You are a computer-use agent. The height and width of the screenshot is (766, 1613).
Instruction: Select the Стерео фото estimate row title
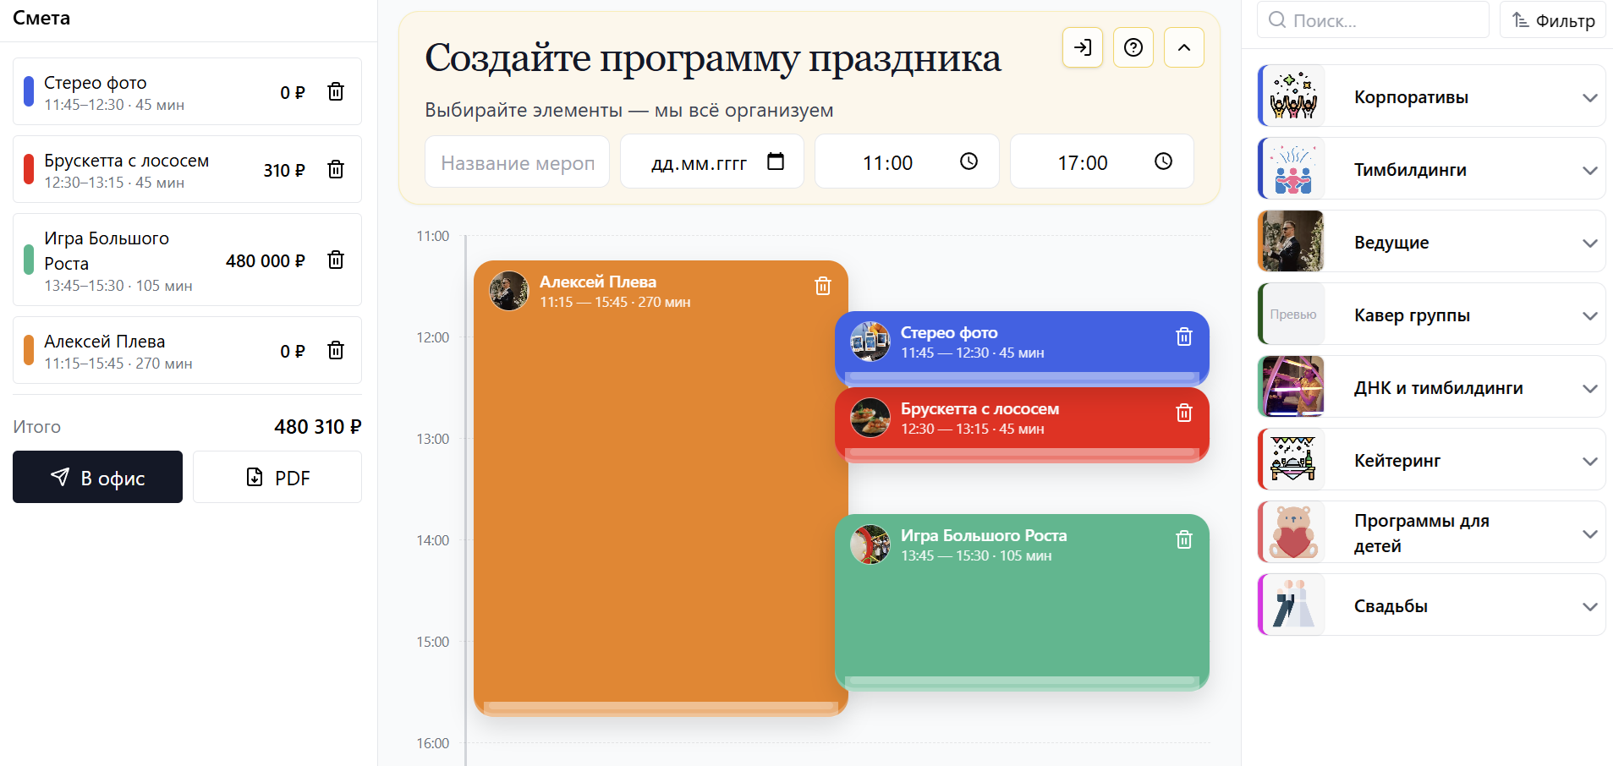point(96,83)
